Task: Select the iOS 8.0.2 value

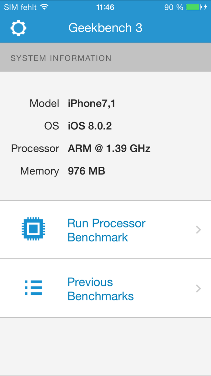Action: 90,126
